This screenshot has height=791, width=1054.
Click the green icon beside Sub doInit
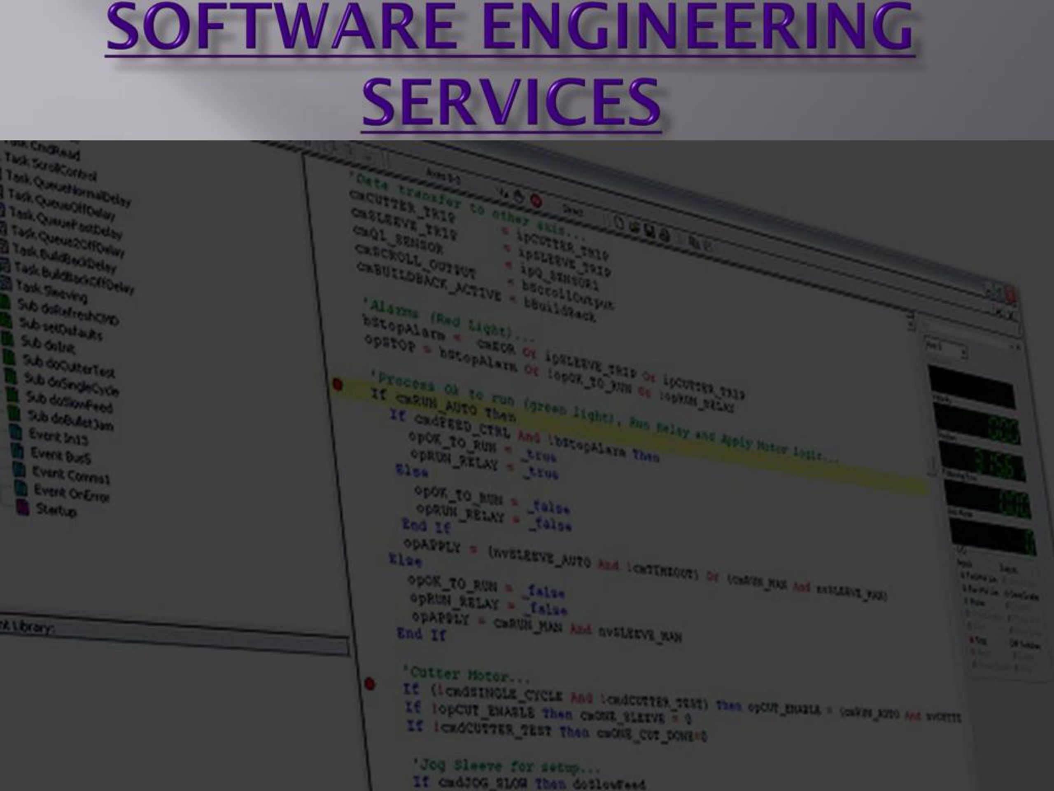pos(9,339)
